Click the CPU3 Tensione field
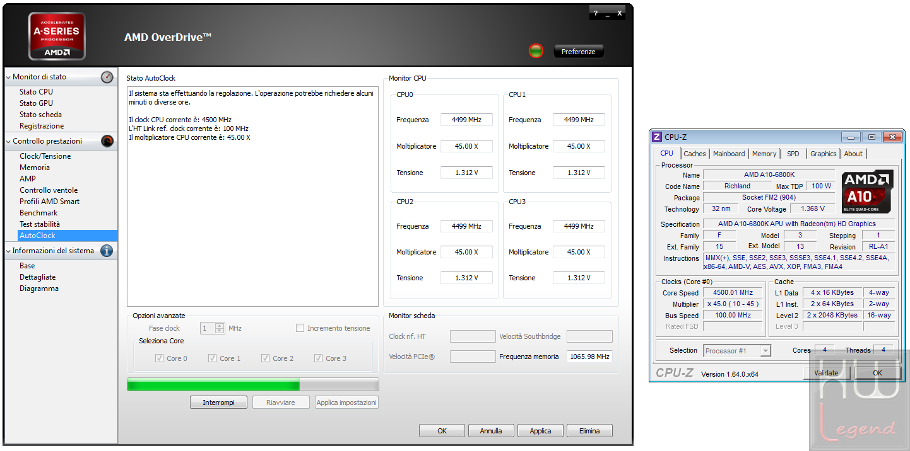 pyautogui.click(x=579, y=278)
